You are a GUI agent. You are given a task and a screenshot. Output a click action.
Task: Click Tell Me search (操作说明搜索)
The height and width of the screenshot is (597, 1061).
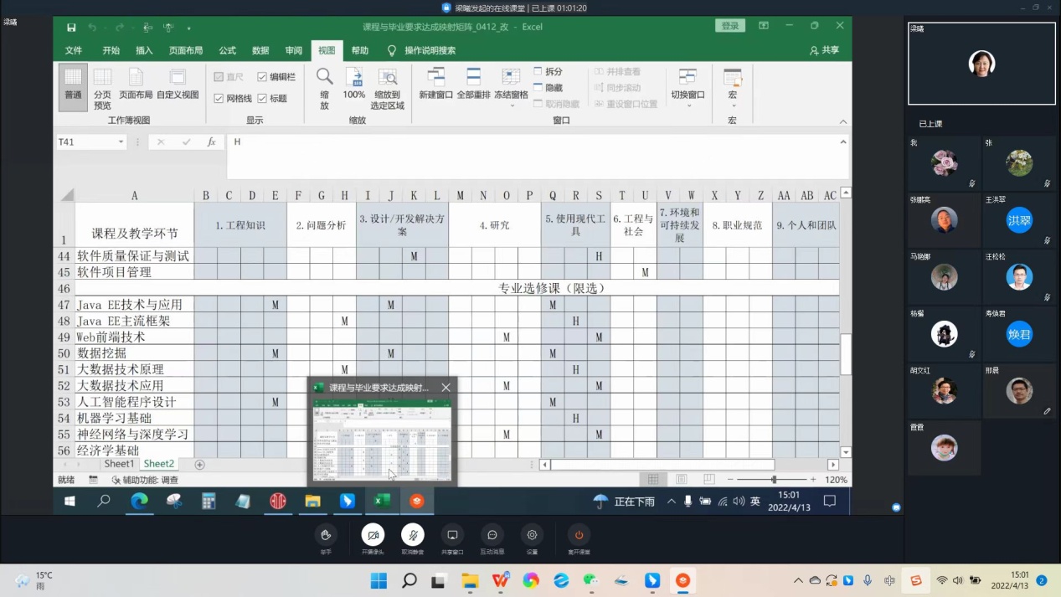421,51
